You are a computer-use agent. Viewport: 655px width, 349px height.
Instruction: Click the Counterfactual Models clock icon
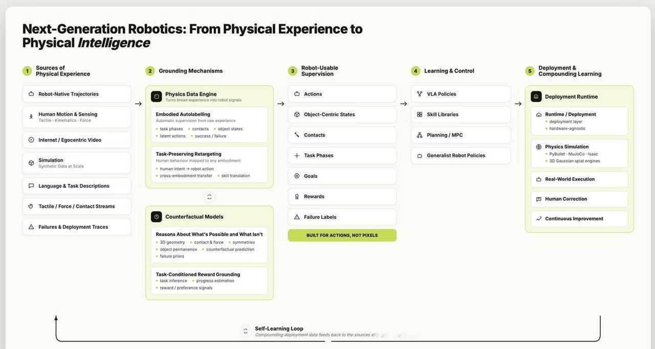point(157,217)
